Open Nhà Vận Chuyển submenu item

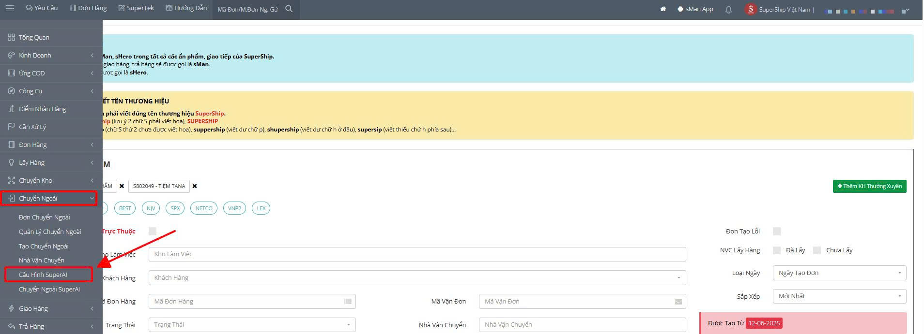pyautogui.click(x=42, y=260)
